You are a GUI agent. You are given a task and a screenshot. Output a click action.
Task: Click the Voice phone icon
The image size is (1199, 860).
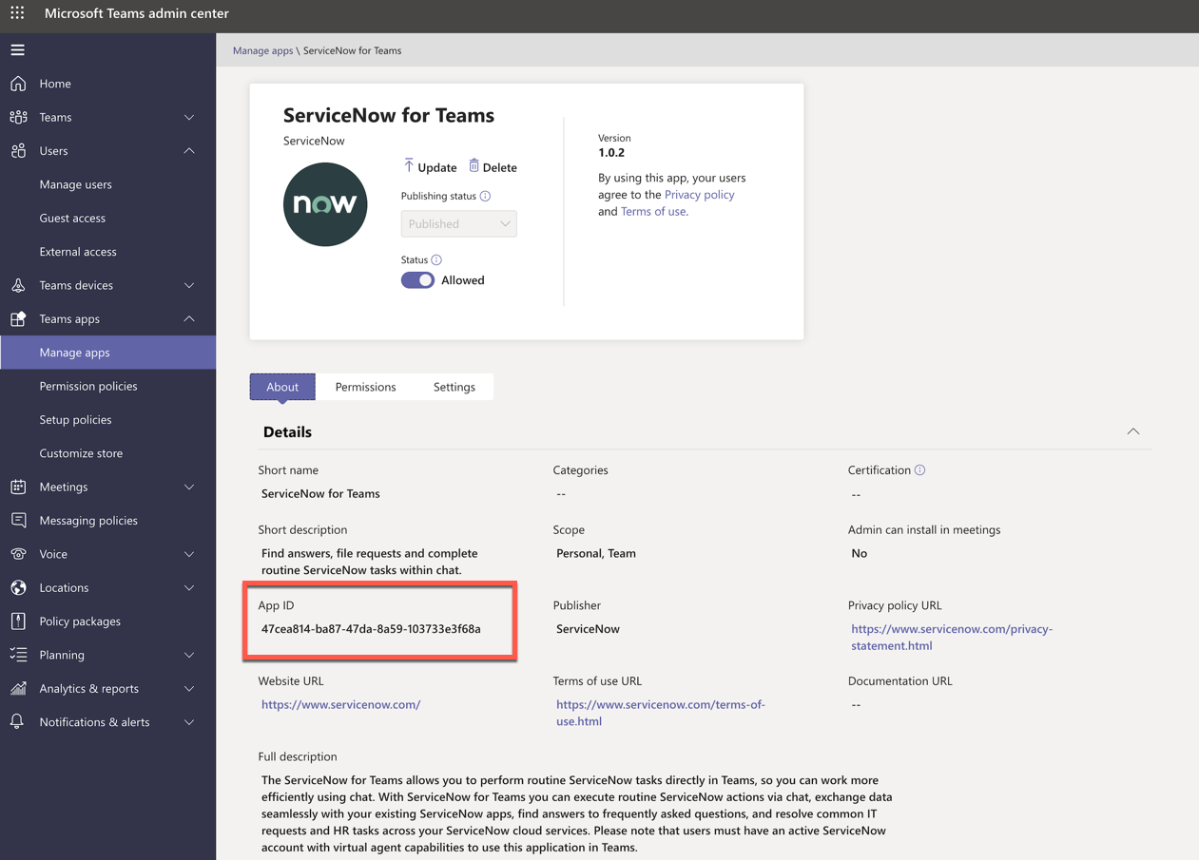tap(18, 554)
